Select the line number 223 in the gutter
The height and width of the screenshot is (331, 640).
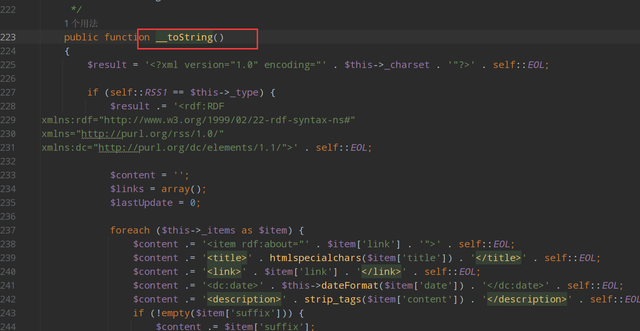coord(8,37)
